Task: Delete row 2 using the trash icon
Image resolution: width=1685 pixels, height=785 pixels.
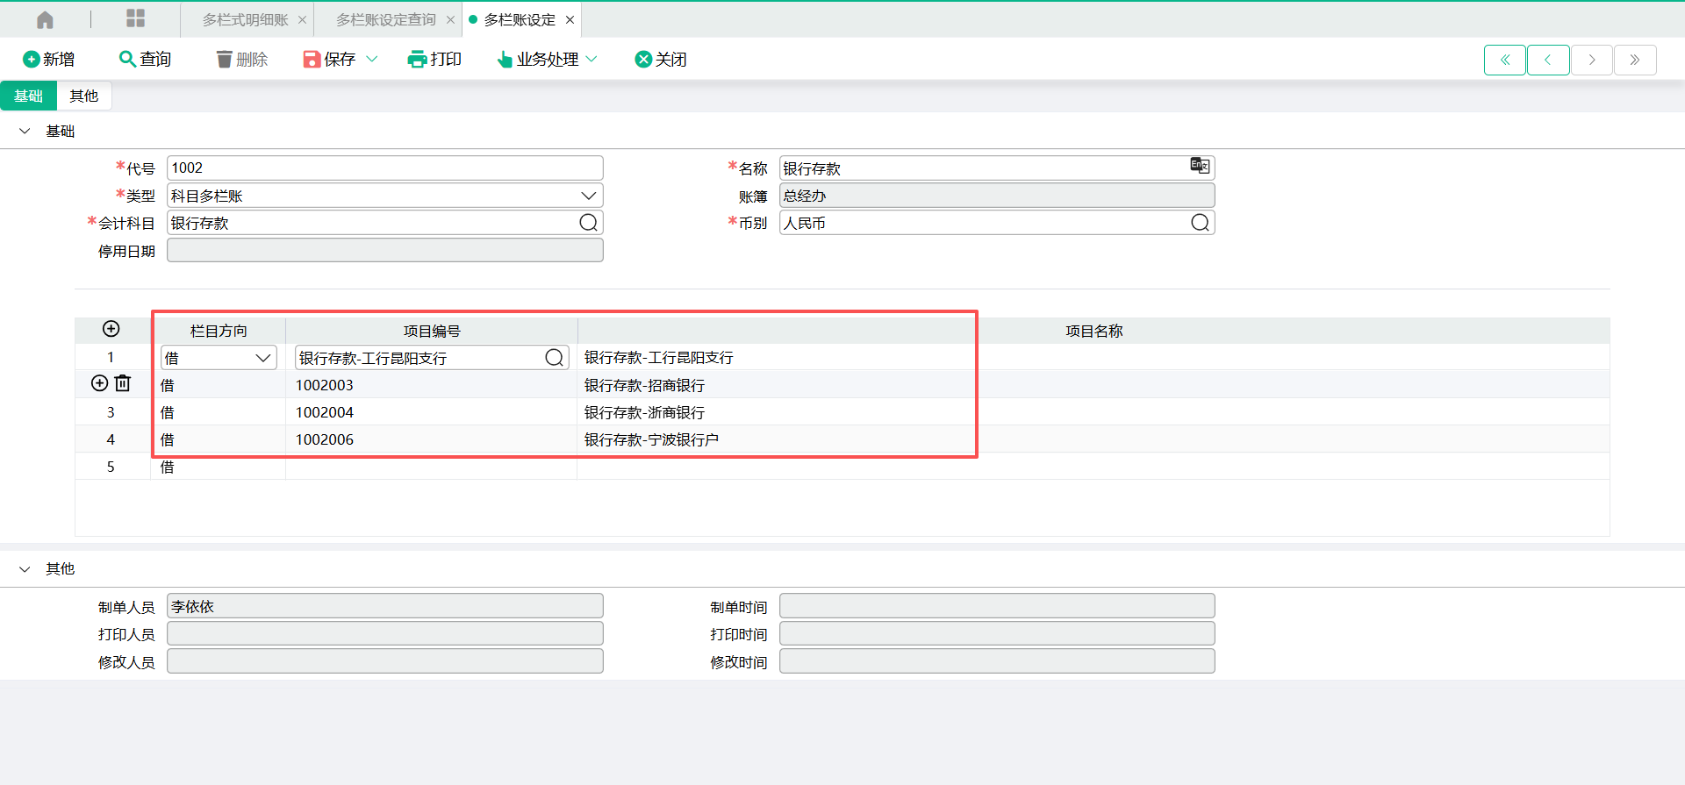Action: (123, 383)
